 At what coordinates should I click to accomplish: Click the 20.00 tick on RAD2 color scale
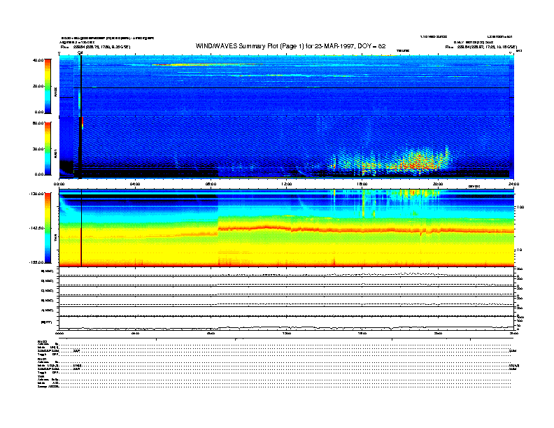[38, 86]
